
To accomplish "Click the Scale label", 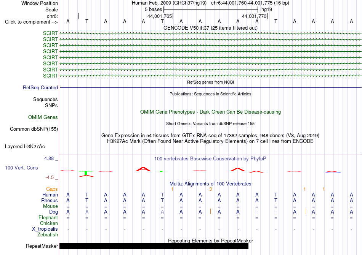I will click(51, 10).
